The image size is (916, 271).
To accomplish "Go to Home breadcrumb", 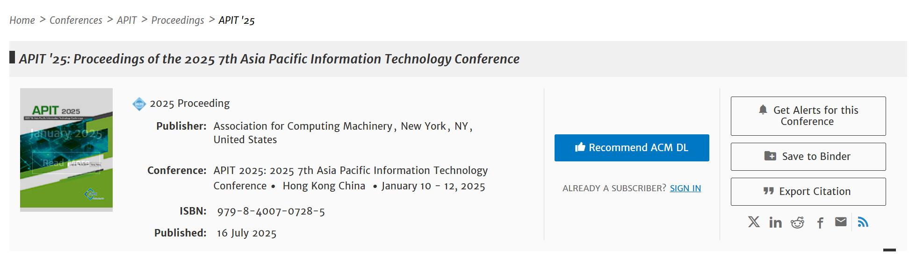I will (x=22, y=20).
